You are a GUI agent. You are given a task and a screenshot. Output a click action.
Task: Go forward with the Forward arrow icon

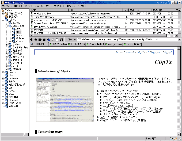(x=40, y=40)
